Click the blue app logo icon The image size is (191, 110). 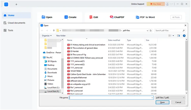coord(6,4)
